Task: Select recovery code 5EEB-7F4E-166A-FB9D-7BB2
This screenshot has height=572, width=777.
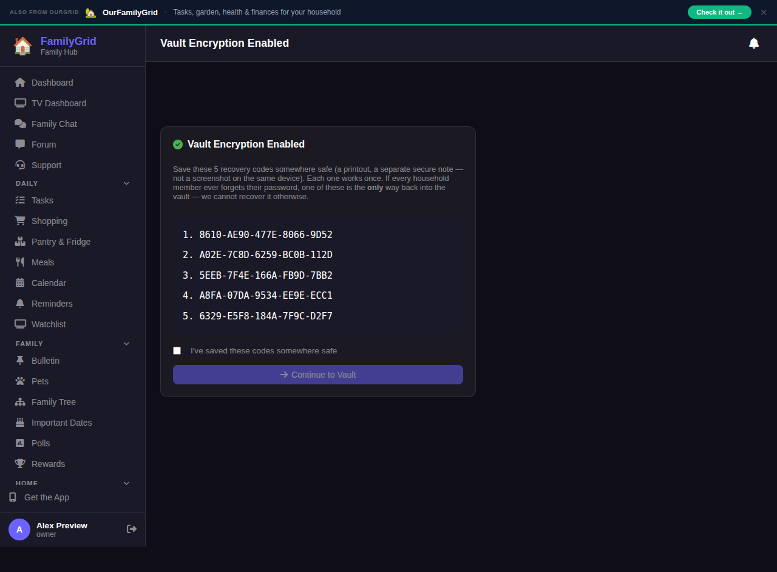Action: 266,276
